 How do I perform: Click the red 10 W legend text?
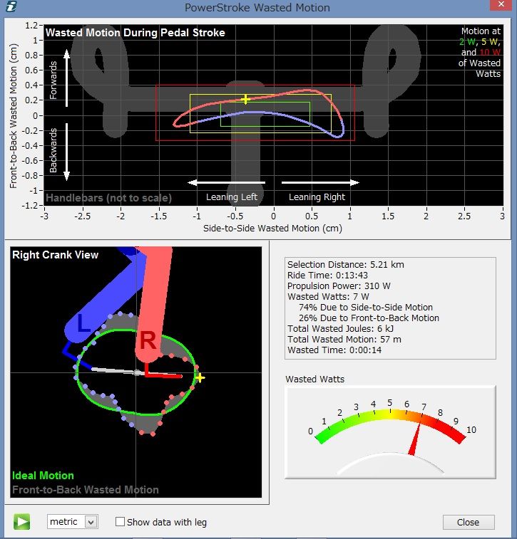490,52
